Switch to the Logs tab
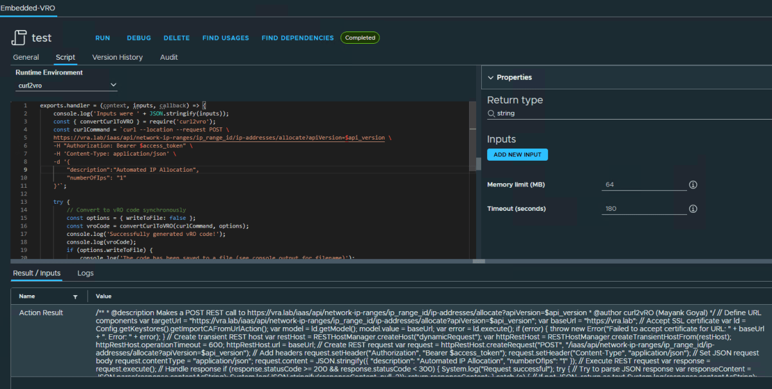Viewport: 772px width, 389px height. pos(86,273)
